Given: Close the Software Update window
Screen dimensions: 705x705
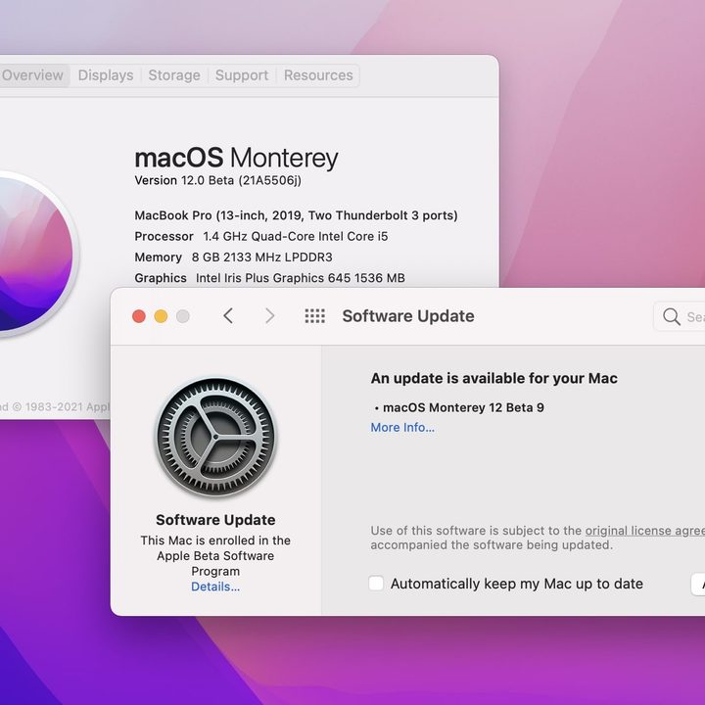Looking at the screenshot, I should (139, 316).
